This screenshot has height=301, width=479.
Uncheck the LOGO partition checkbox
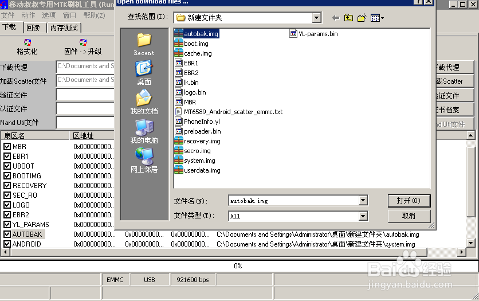click(x=7, y=205)
